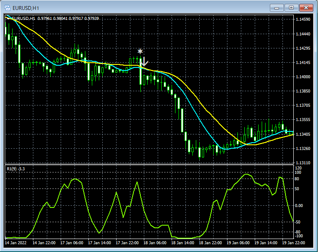Click the 100 level on indicator scale
Image resolution: width=318 pixels, height=252 pixels.
pos(298,172)
